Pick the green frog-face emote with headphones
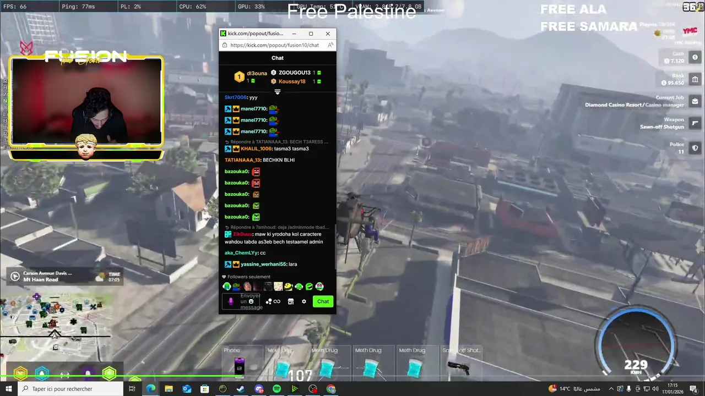 pyautogui.click(x=226, y=287)
